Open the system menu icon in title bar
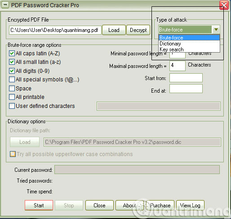Screen dimensions: 231x219 (5, 5)
